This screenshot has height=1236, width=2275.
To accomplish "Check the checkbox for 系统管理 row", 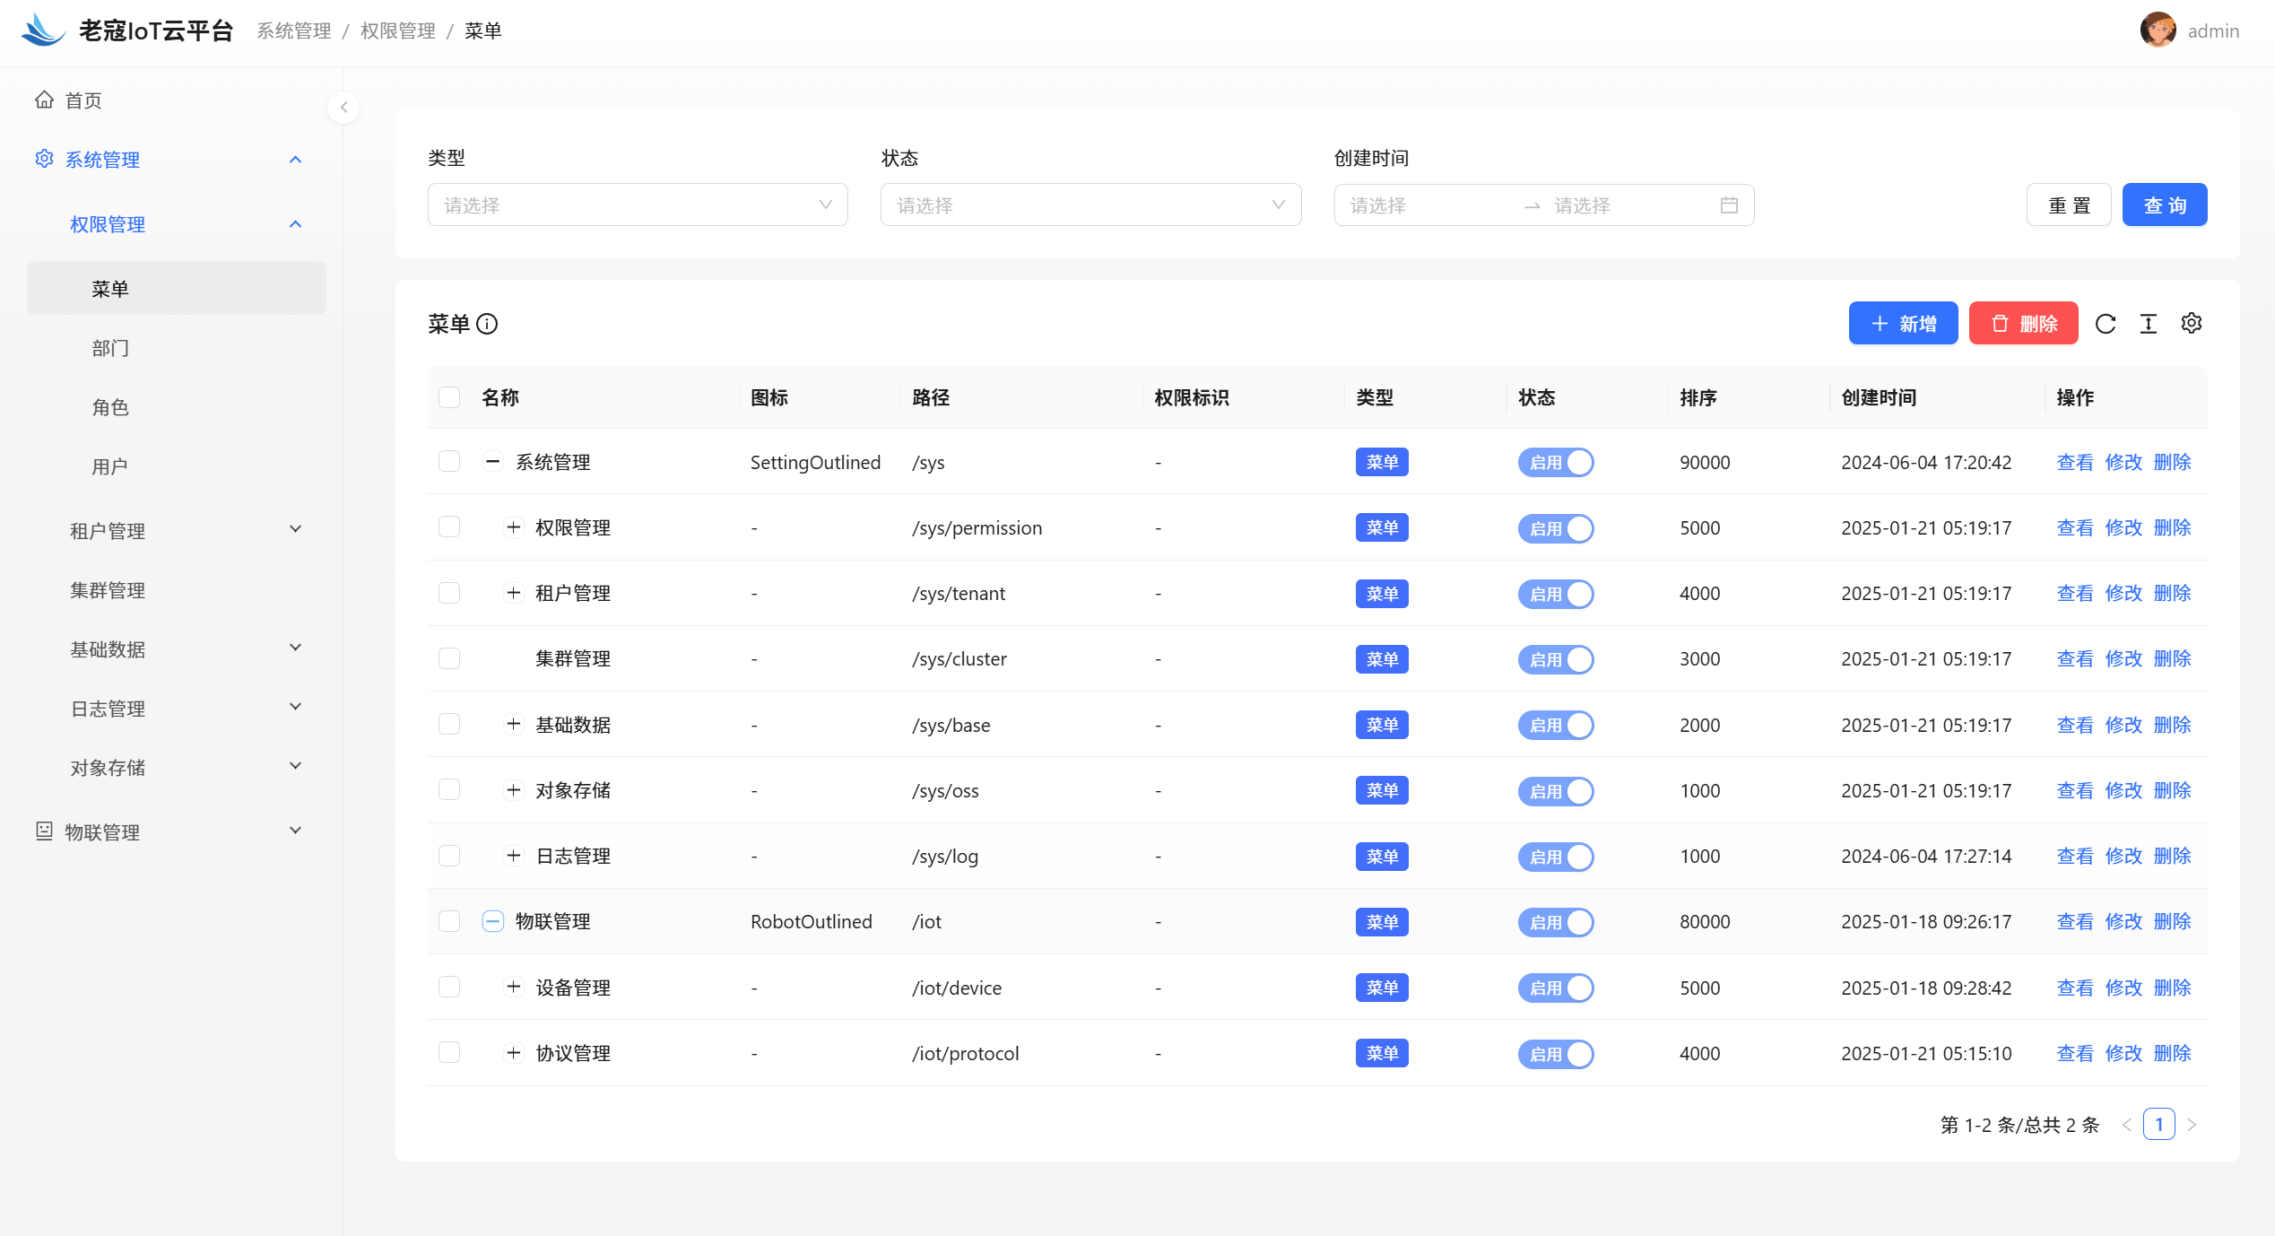I will [x=449, y=462].
